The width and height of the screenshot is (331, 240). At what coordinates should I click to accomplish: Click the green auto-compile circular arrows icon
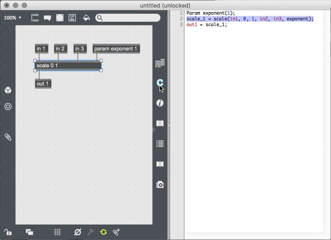click(x=103, y=232)
